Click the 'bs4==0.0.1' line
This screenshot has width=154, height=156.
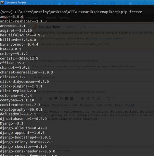[x=10, y=49]
